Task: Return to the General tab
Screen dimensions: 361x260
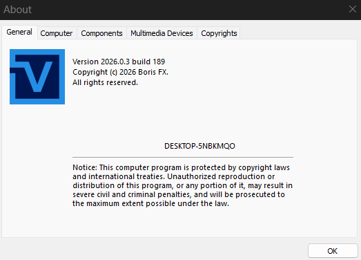Action: [19, 32]
